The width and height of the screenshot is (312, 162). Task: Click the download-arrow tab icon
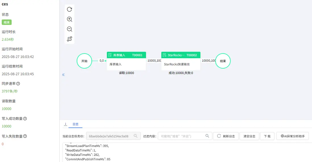[65, 124]
